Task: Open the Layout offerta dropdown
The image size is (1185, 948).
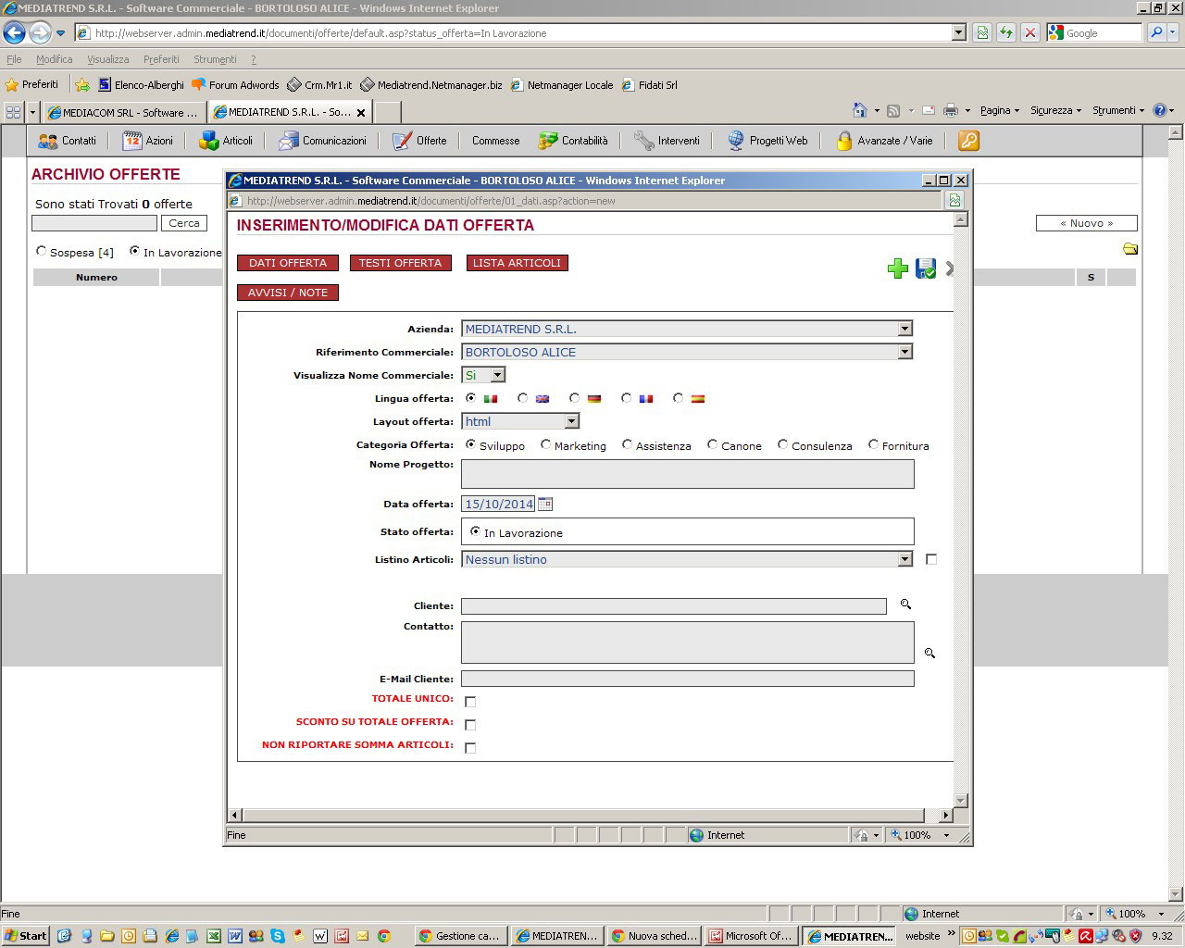Action: pos(571,422)
